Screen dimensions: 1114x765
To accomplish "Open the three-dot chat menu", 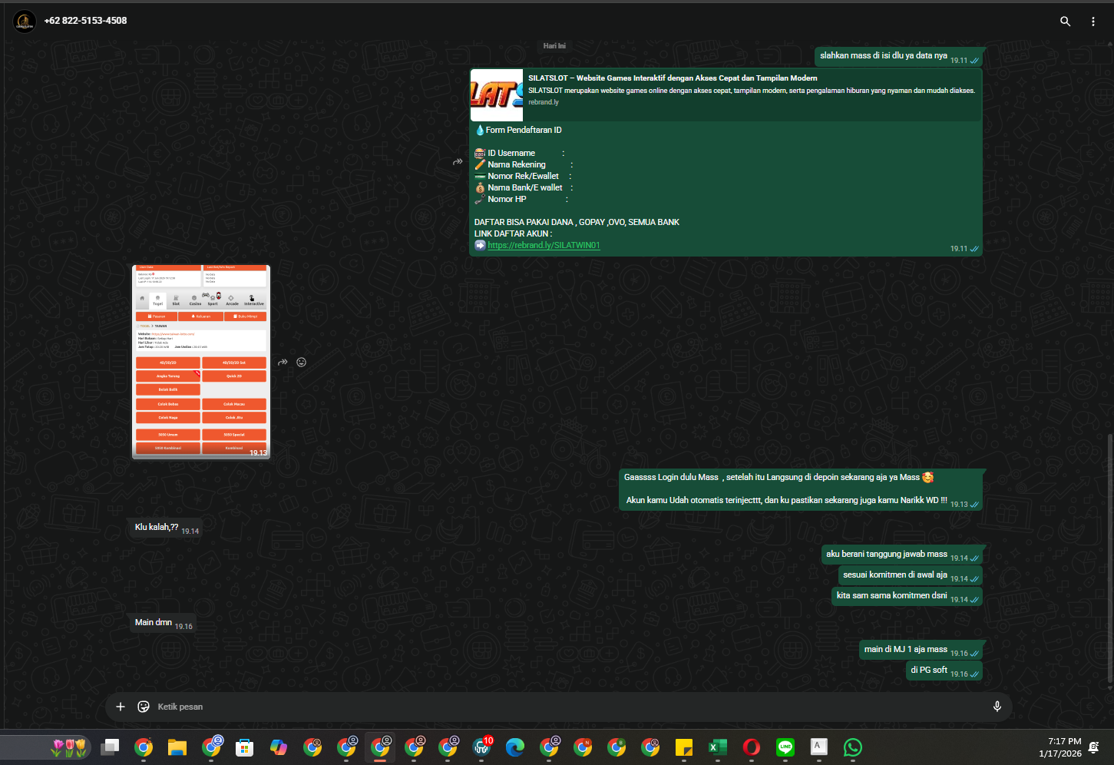I will click(1093, 22).
